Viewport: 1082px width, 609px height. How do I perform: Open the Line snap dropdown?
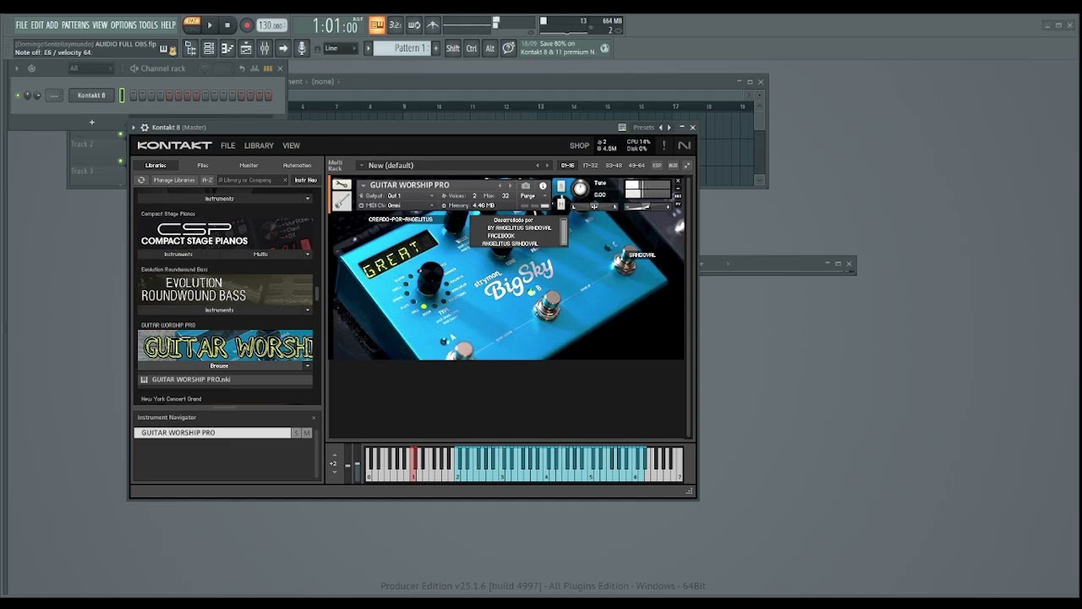tap(341, 48)
